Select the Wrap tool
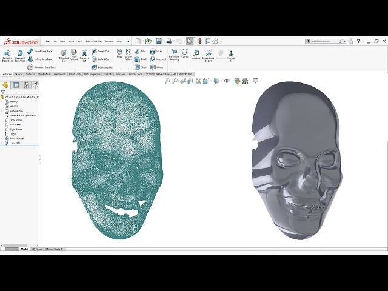 (x=156, y=51)
